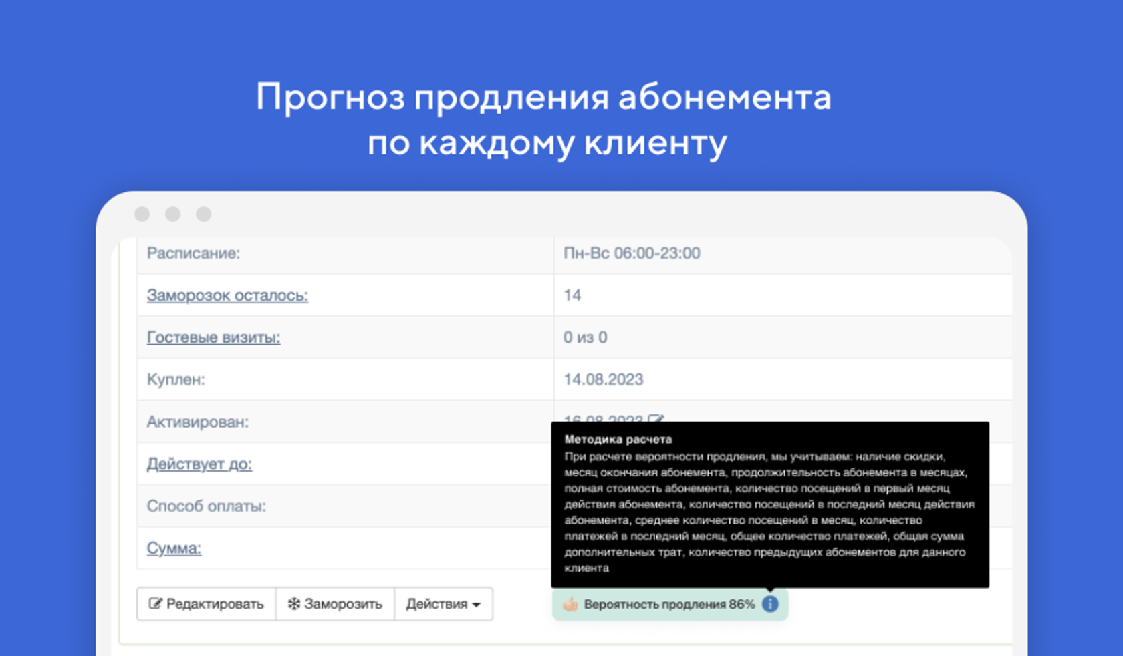Click the blue info icon next to 86%
This screenshot has height=656, width=1123.
tap(770, 603)
